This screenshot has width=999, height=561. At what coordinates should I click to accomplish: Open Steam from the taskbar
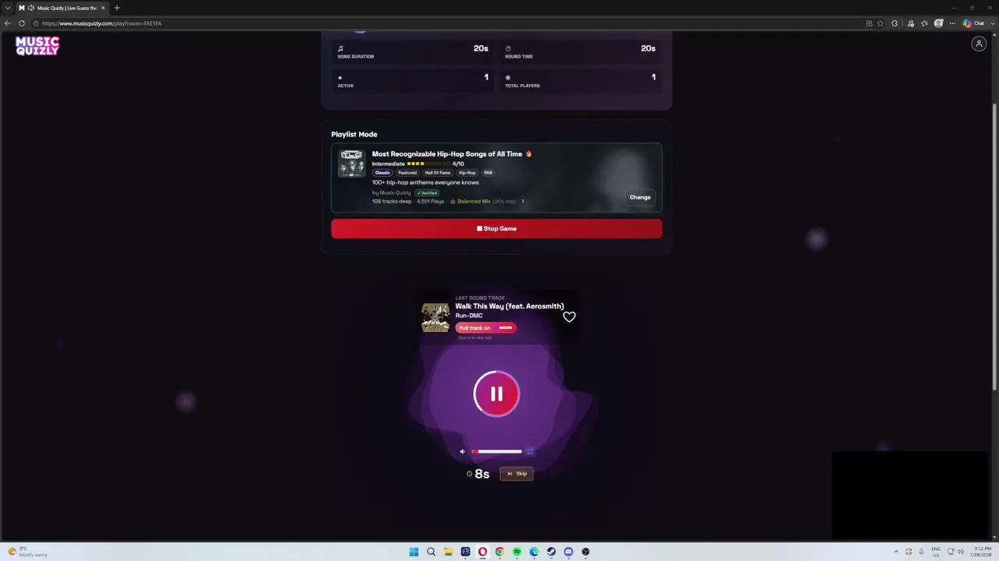(551, 552)
